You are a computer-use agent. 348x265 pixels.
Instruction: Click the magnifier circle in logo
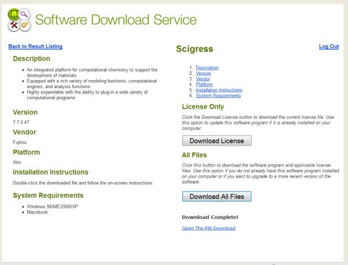pyautogui.click(x=24, y=14)
